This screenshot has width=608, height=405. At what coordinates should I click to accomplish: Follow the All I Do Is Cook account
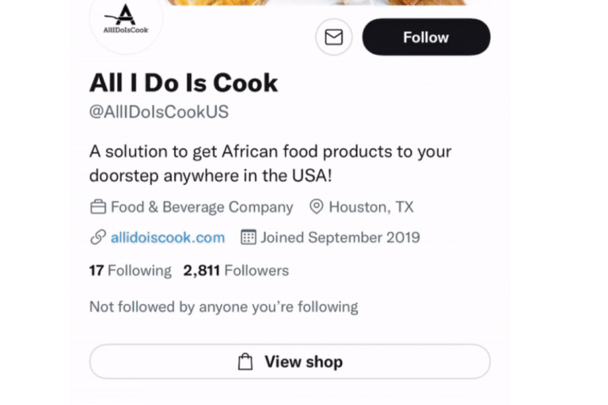[x=426, y=37]
